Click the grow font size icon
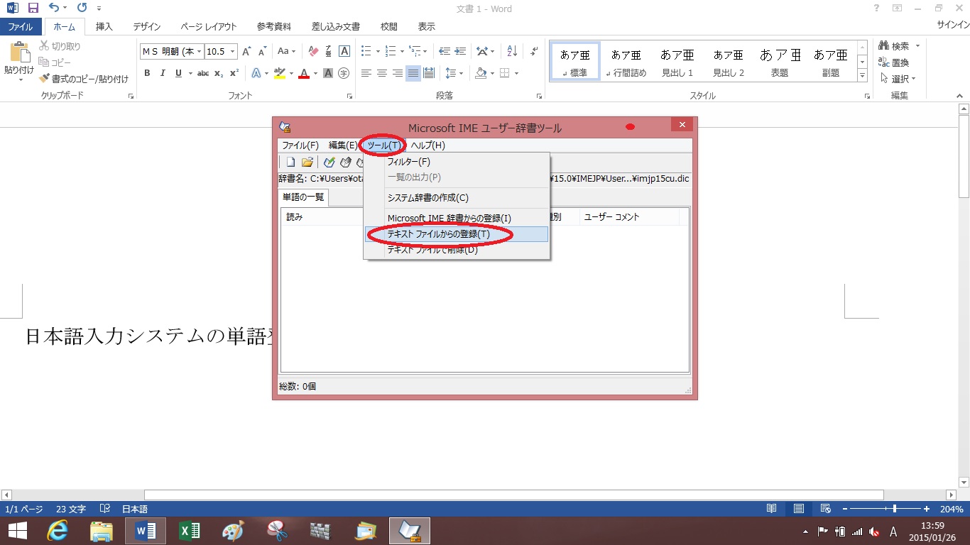970x545 pixels. (246, 51)
